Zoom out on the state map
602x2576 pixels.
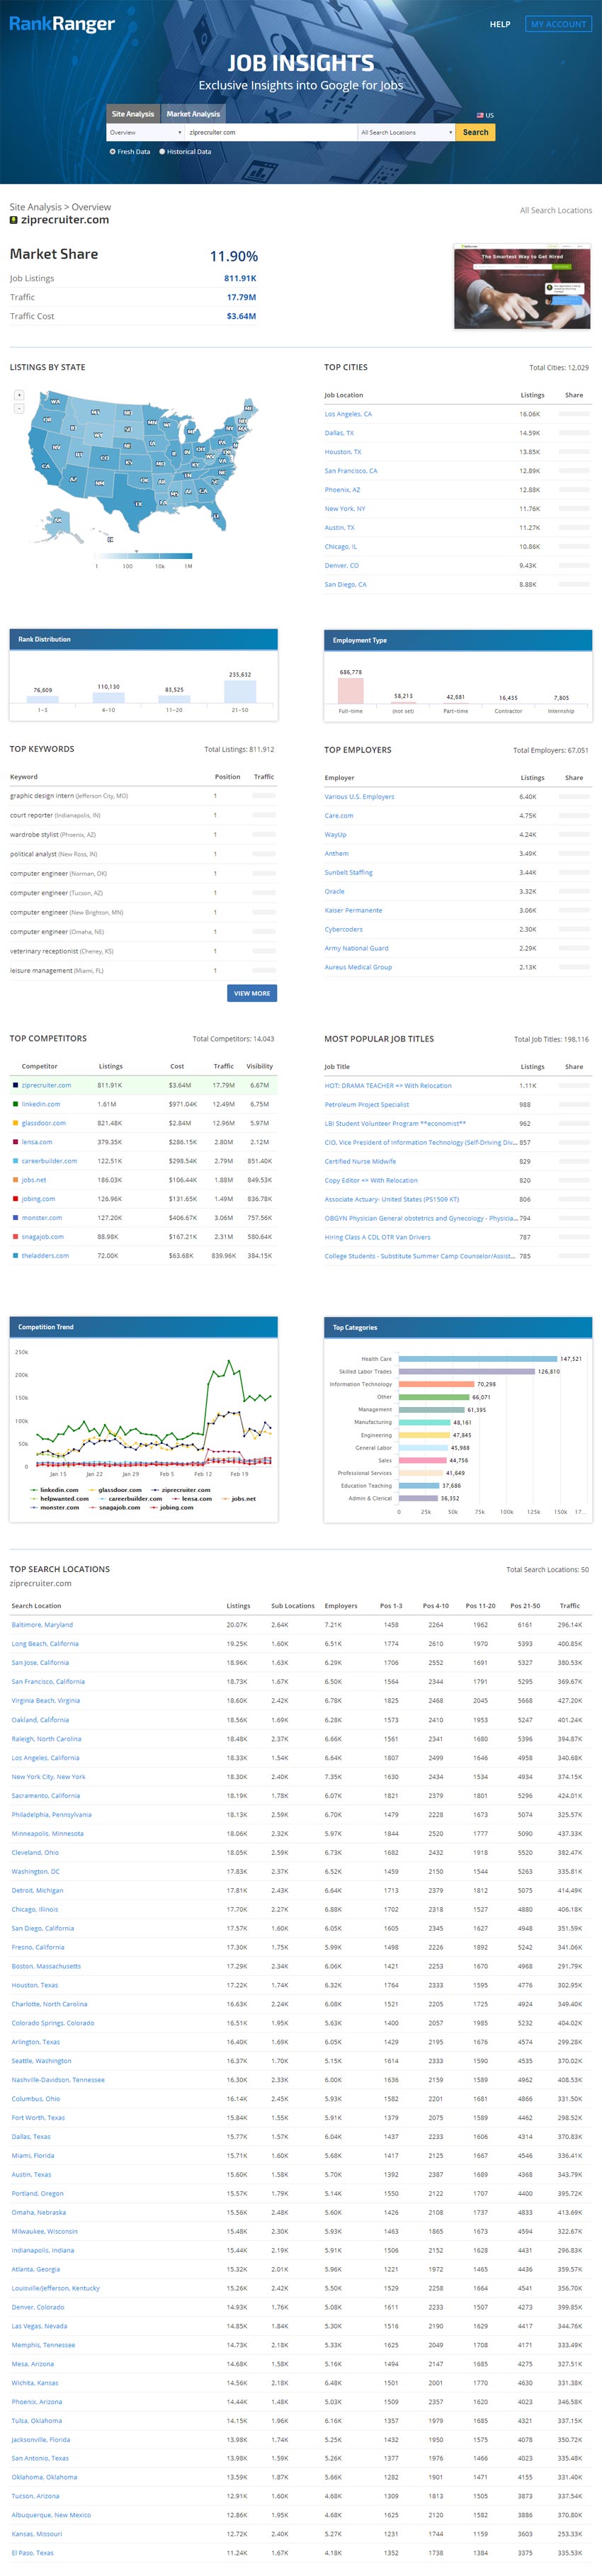[x=19, y=408]
